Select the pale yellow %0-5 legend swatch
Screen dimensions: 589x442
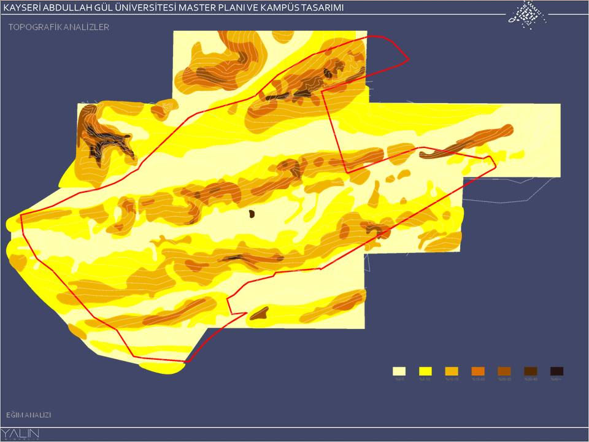(x=399, y=371)
